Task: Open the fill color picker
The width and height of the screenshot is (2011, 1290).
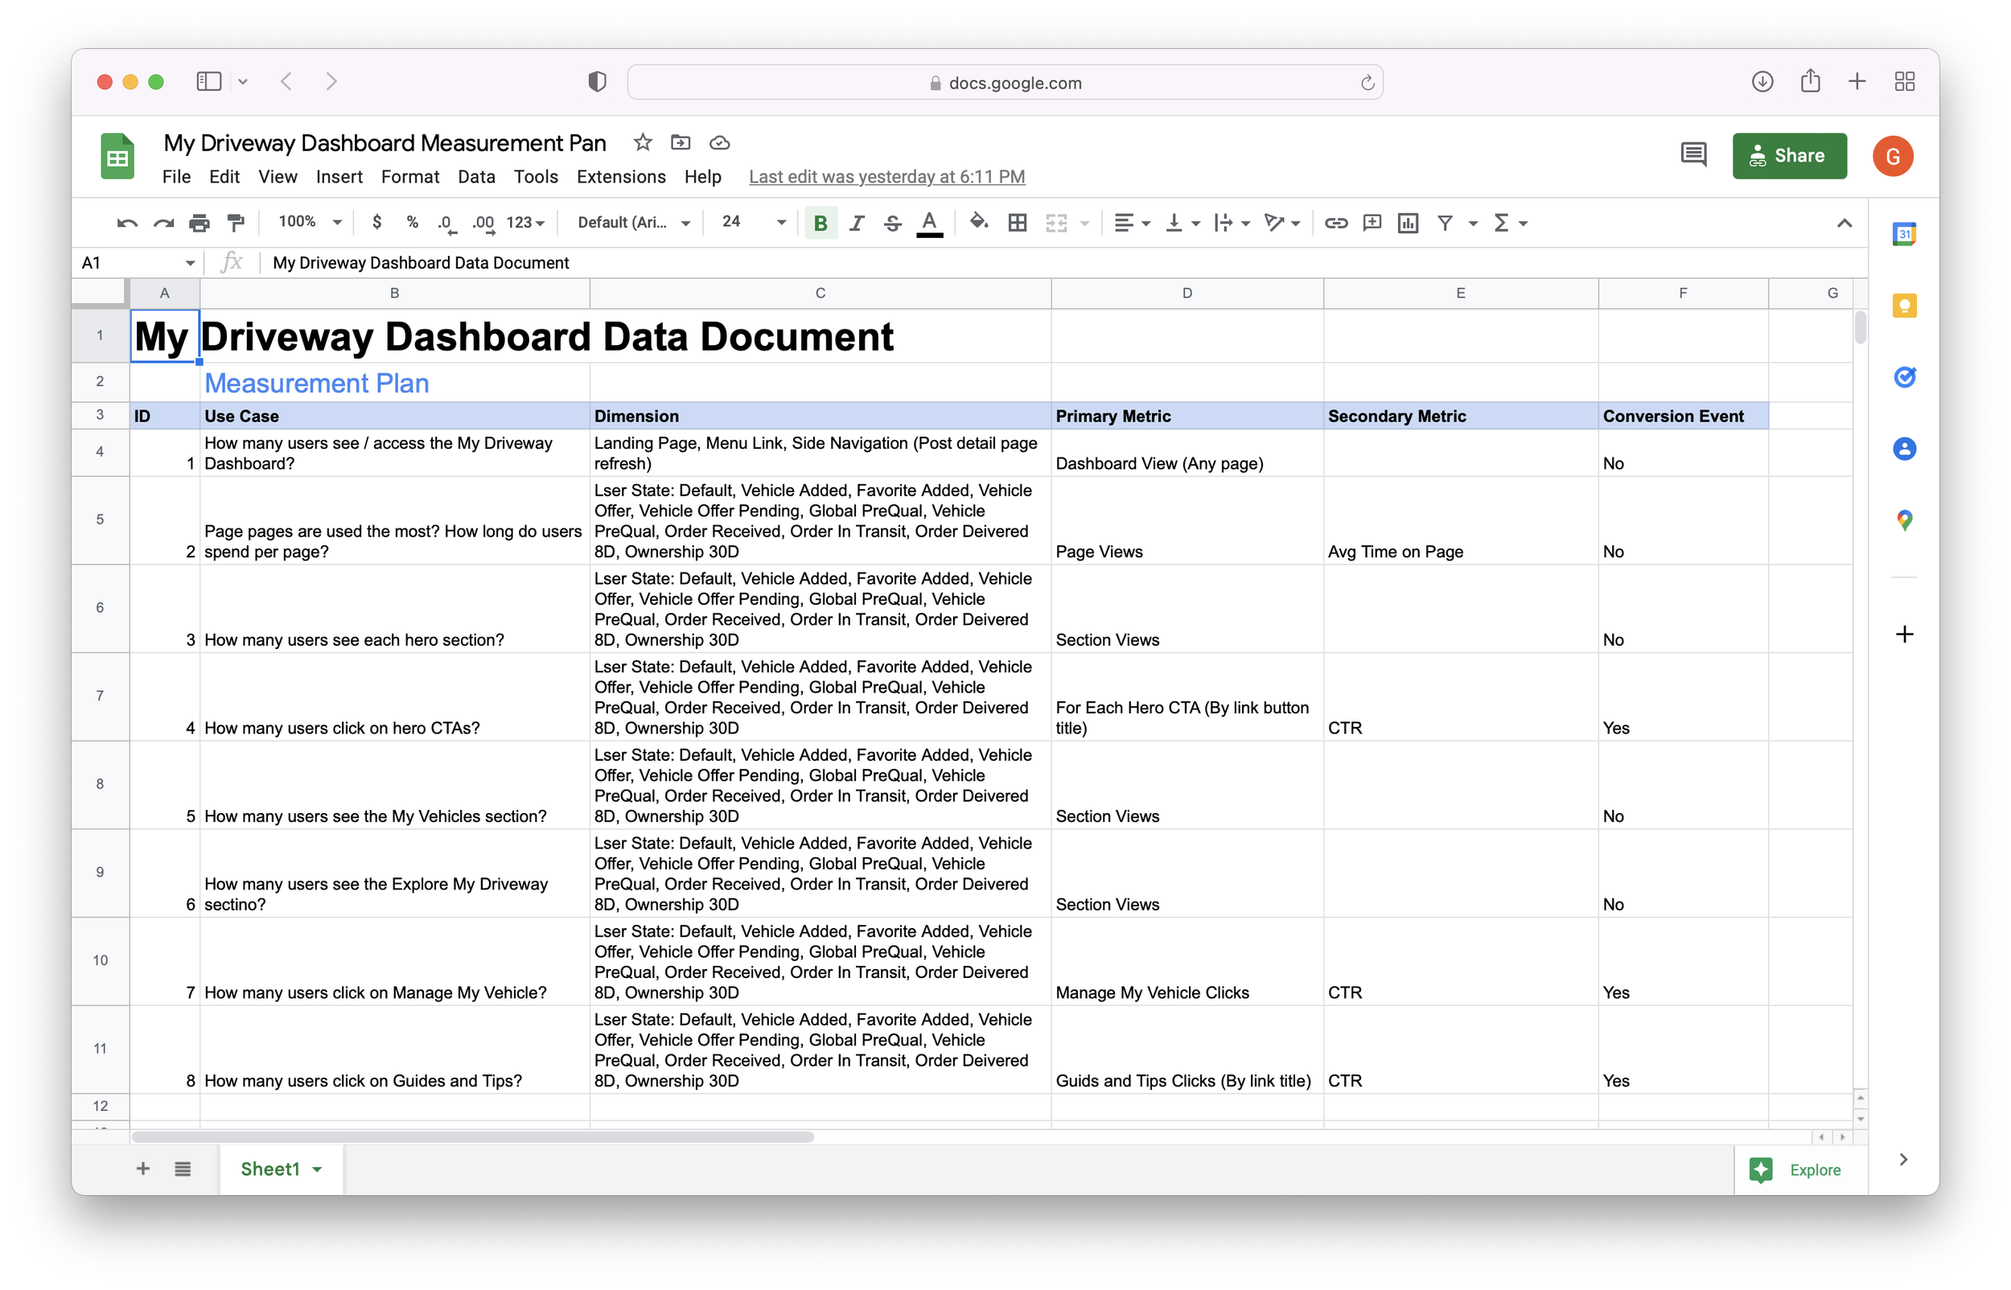Action: (978, 223)
